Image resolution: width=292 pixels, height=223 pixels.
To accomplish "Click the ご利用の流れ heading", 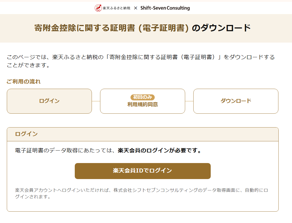I will pyautogui.click(x=24, y=82).
